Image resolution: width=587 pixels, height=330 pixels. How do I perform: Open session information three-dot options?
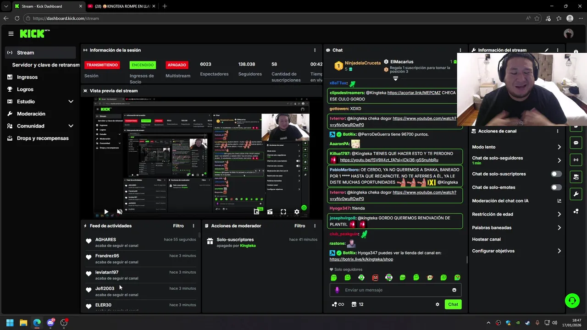click(x=315, y=50)
